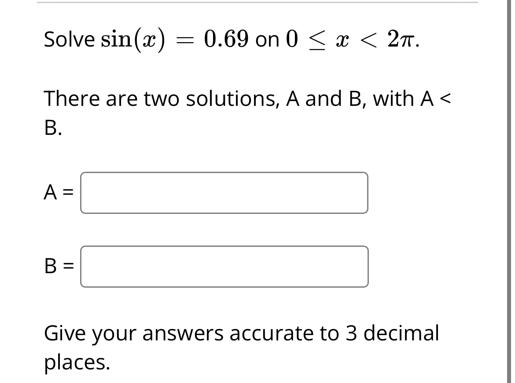Click the sentence about two solutions A and B
The width and height of the screenshot is (515, 383).
pyautogui.click(x=246, y=98)
